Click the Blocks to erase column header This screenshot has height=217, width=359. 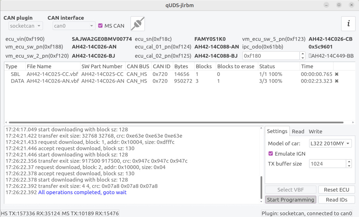point(236,66)
